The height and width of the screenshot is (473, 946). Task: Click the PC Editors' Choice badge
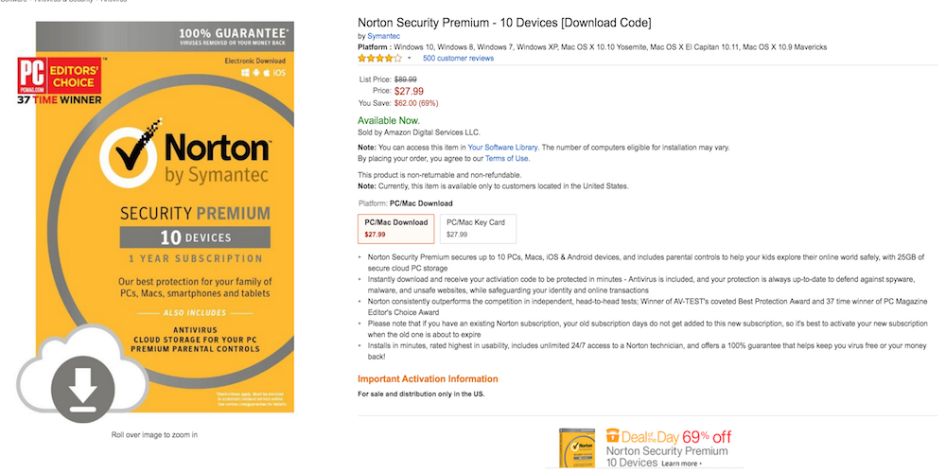pos(60,80)
